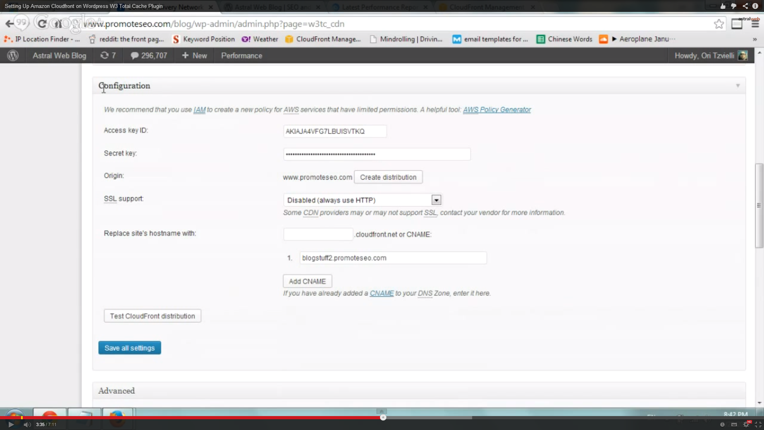
Task: Toggle the Watch Later clock icon
Action: point(722,424)
